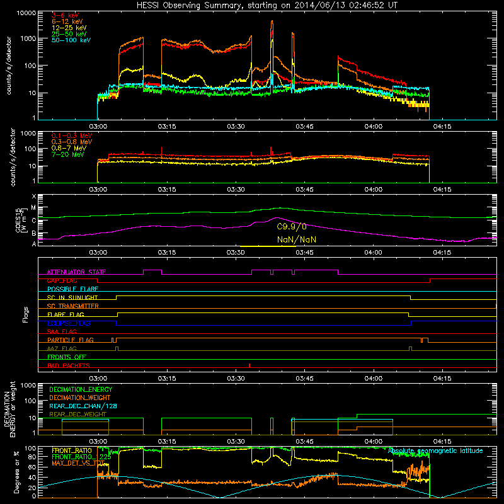
Task: Click the 7-20 MeV legend entry
Action: coord(68,154)
